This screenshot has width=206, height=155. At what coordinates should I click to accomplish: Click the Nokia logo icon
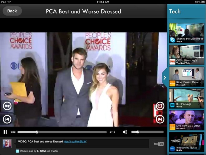172,149
